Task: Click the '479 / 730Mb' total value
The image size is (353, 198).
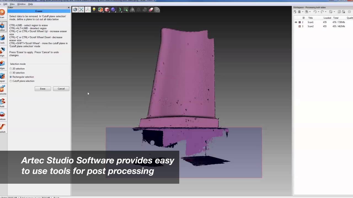Action: point(339,22)
